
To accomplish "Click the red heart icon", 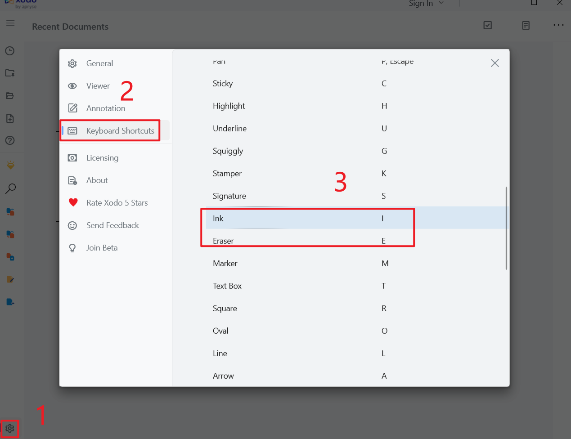I will [73, 202].
